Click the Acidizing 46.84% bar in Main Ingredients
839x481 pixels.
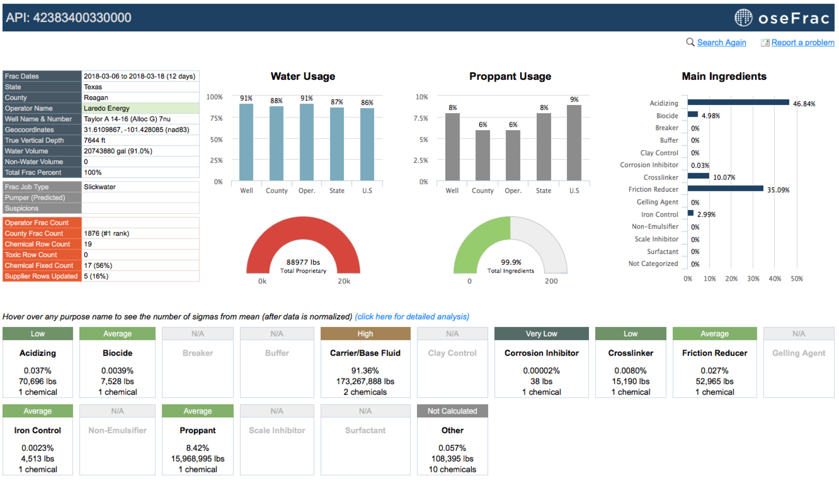tap(739, 102)
